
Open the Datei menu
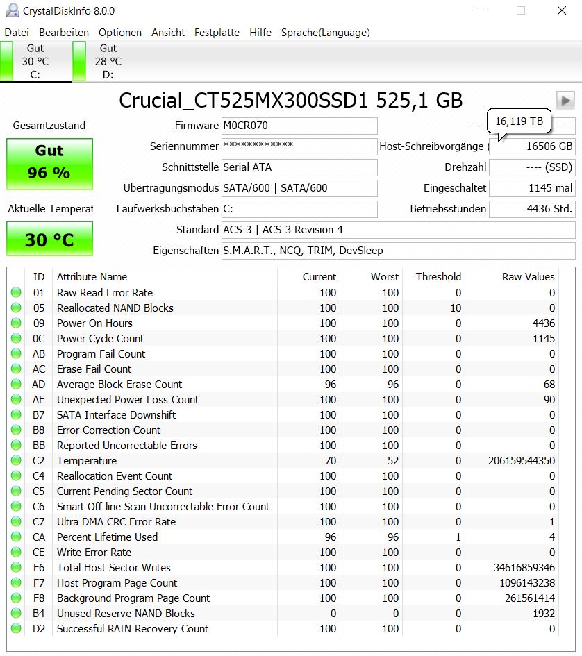click(17, 33)
